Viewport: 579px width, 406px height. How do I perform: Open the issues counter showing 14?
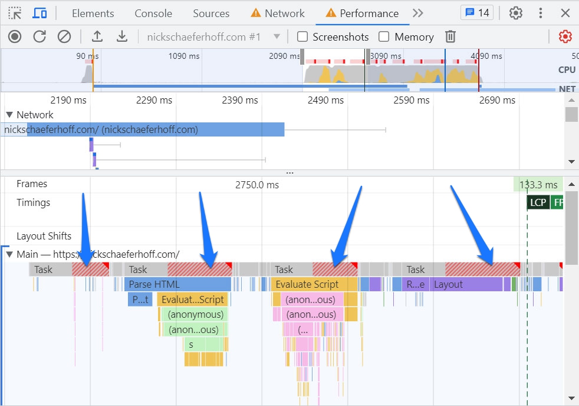(476, 13)
